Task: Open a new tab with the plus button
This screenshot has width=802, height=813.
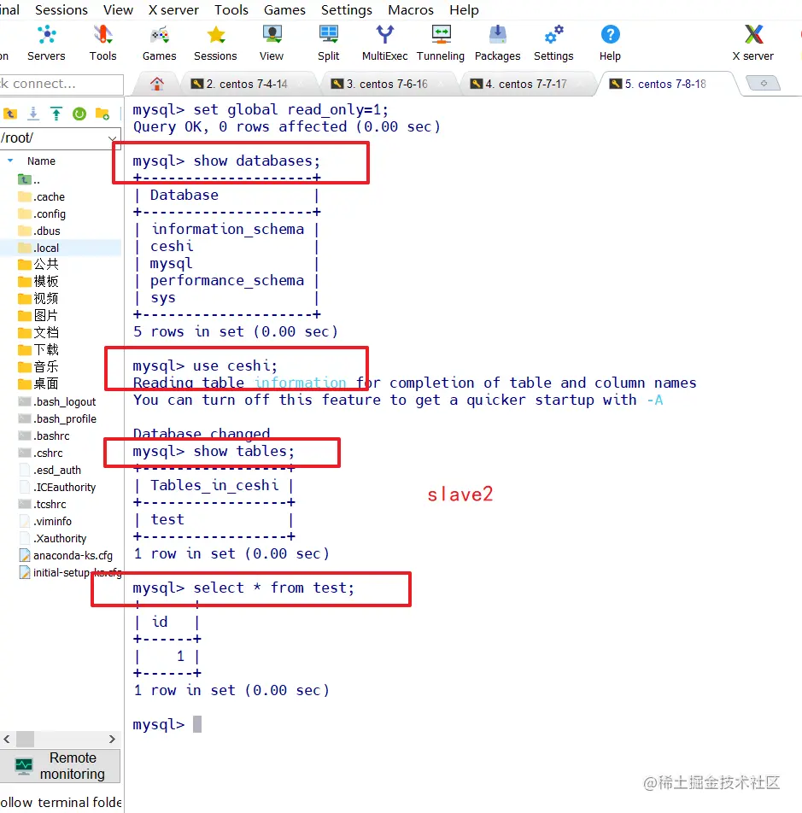Action: pyautogui.click(x=763, y=83)
